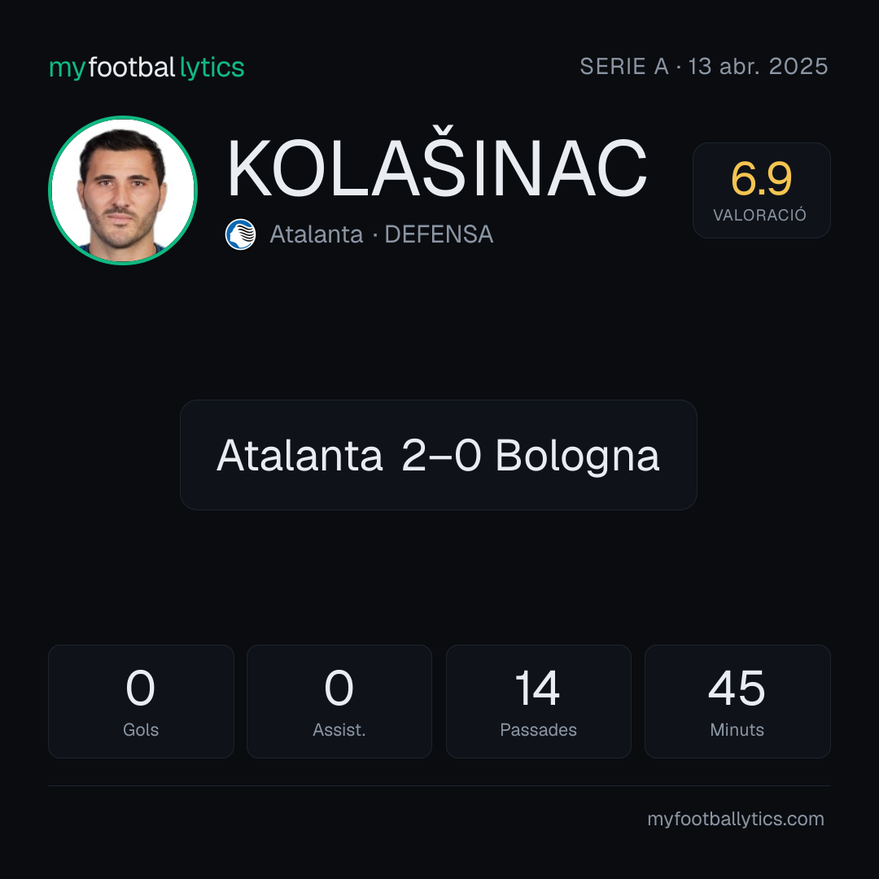Click the Atalanta team name under player
Image resolution: width=879 pixels, height=879 pixels.
click(x=316, y=234)
